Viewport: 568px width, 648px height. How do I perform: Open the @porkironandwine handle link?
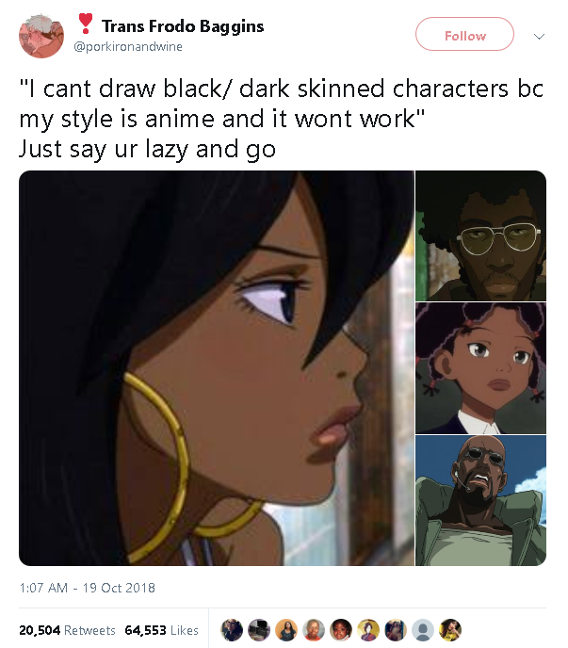click(128, 47)
